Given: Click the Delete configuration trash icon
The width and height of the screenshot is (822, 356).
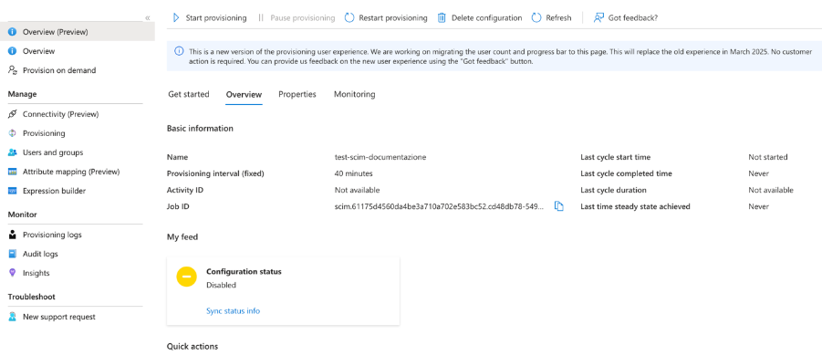Looking at the screenshot, I should click(x=442, y=18).
